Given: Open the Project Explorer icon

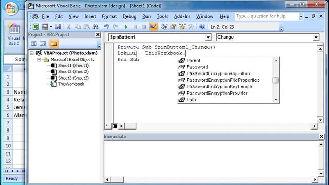Looking at the screenshot, I should [164, 27].
